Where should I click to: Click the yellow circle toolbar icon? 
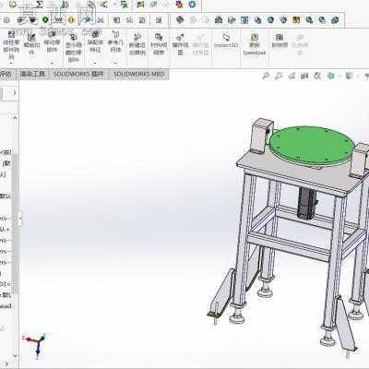coord(71,20)
